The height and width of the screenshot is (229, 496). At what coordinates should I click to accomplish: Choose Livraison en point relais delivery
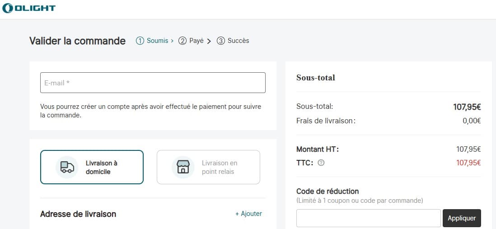pyautogui.click(x=208, y=167)
